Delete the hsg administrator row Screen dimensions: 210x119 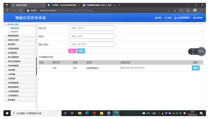tap(196, 68)
